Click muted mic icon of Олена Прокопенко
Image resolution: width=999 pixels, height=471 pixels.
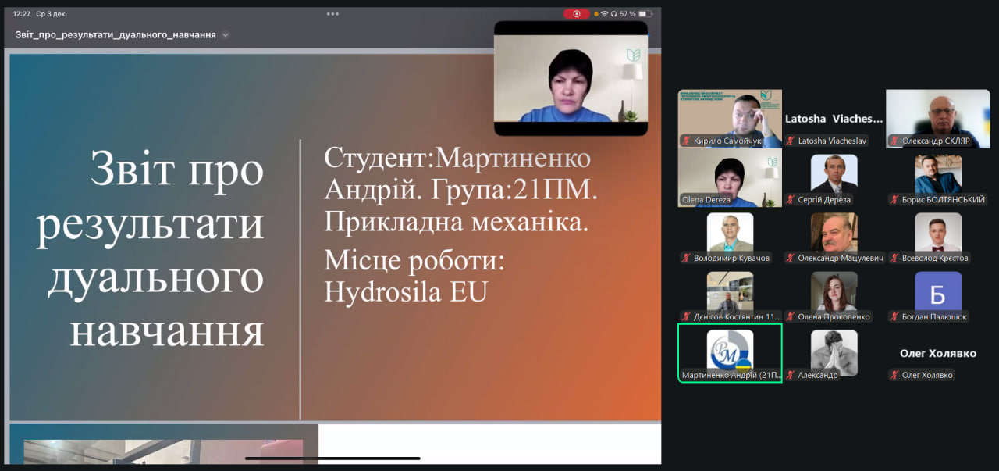tap(791, 317)
